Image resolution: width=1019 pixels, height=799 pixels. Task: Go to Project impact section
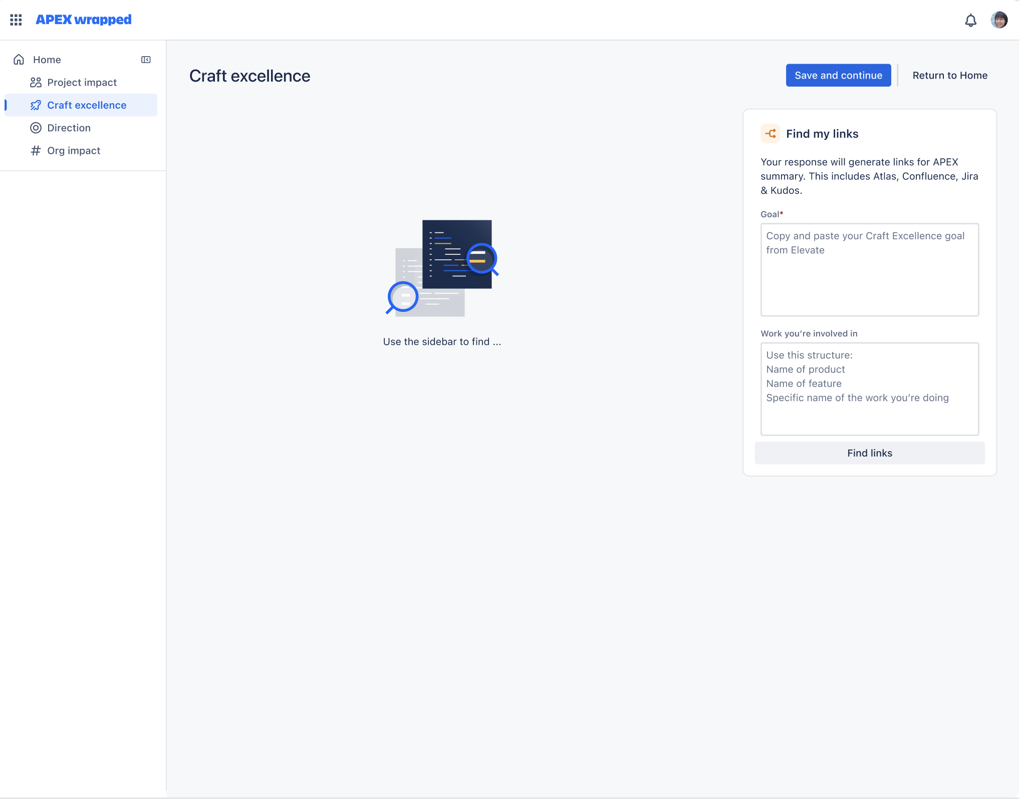pos(82,82)
